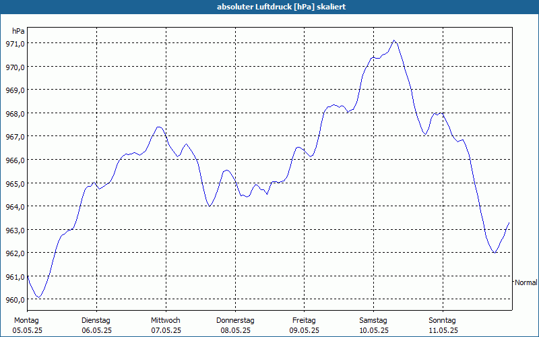This screenshot has width=539, height=337.
Task: Click the Sonntag day label
Action: 442,321
